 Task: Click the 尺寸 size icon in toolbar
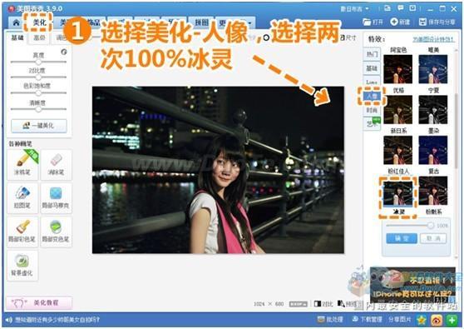(x=343, y=37)
